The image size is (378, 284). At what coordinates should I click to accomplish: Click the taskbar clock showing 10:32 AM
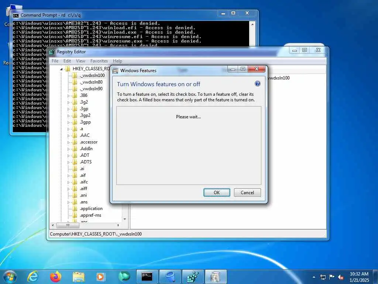tap(359, 277)
